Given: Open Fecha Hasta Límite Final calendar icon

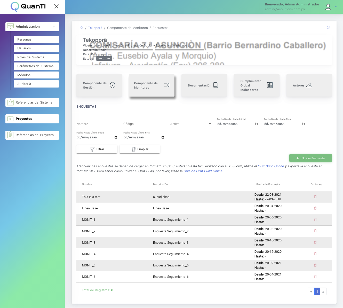Looking at the screenshot, I should pyautogui.click(x=163, y=137).
